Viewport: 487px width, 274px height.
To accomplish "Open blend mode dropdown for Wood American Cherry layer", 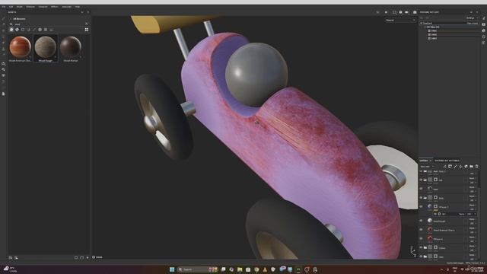I will (472, 228).
